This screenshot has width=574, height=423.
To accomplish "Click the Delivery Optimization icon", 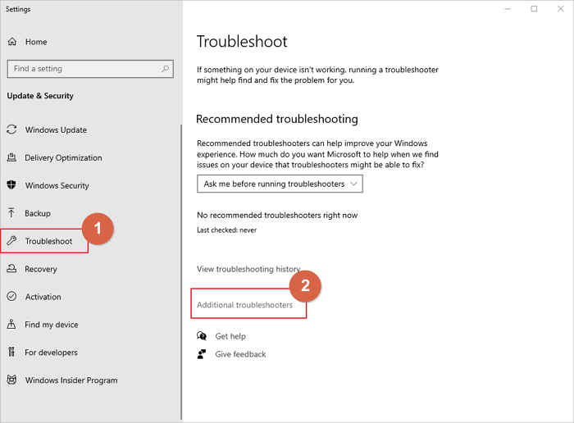I will [12, 157].
